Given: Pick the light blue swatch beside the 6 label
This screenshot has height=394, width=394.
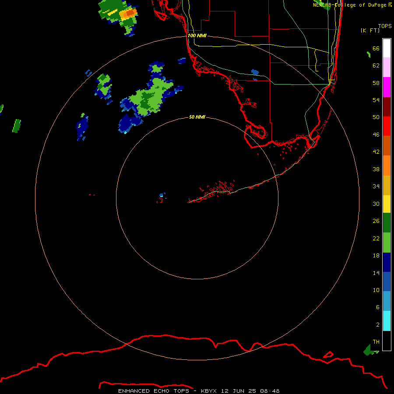Looking at the screenshot, I should [387, 301].
